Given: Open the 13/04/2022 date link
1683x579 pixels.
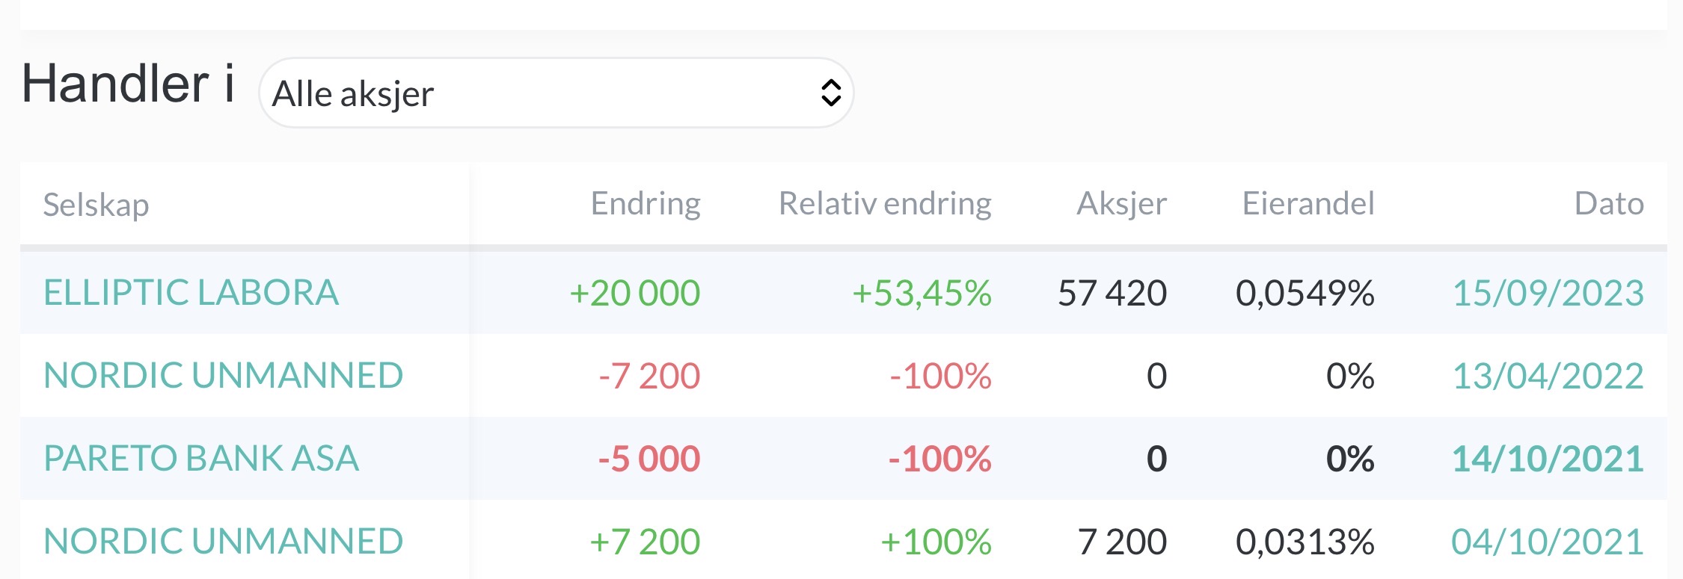Looking at the screenshot, I should tap(1547, 376).
